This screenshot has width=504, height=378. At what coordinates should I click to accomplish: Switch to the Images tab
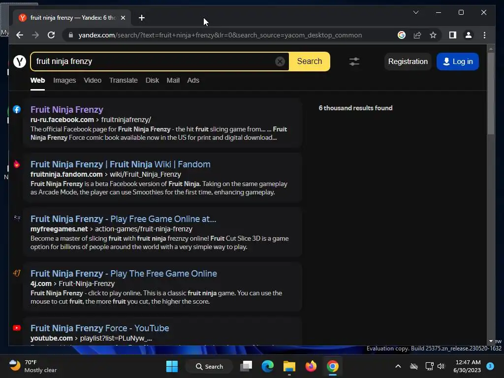tap(64, 80)
